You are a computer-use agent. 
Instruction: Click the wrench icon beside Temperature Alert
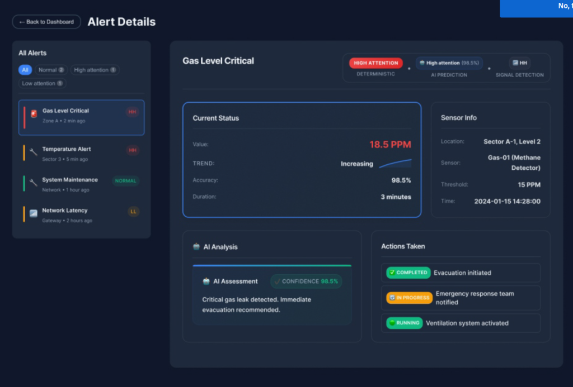[x=33, y=152]
